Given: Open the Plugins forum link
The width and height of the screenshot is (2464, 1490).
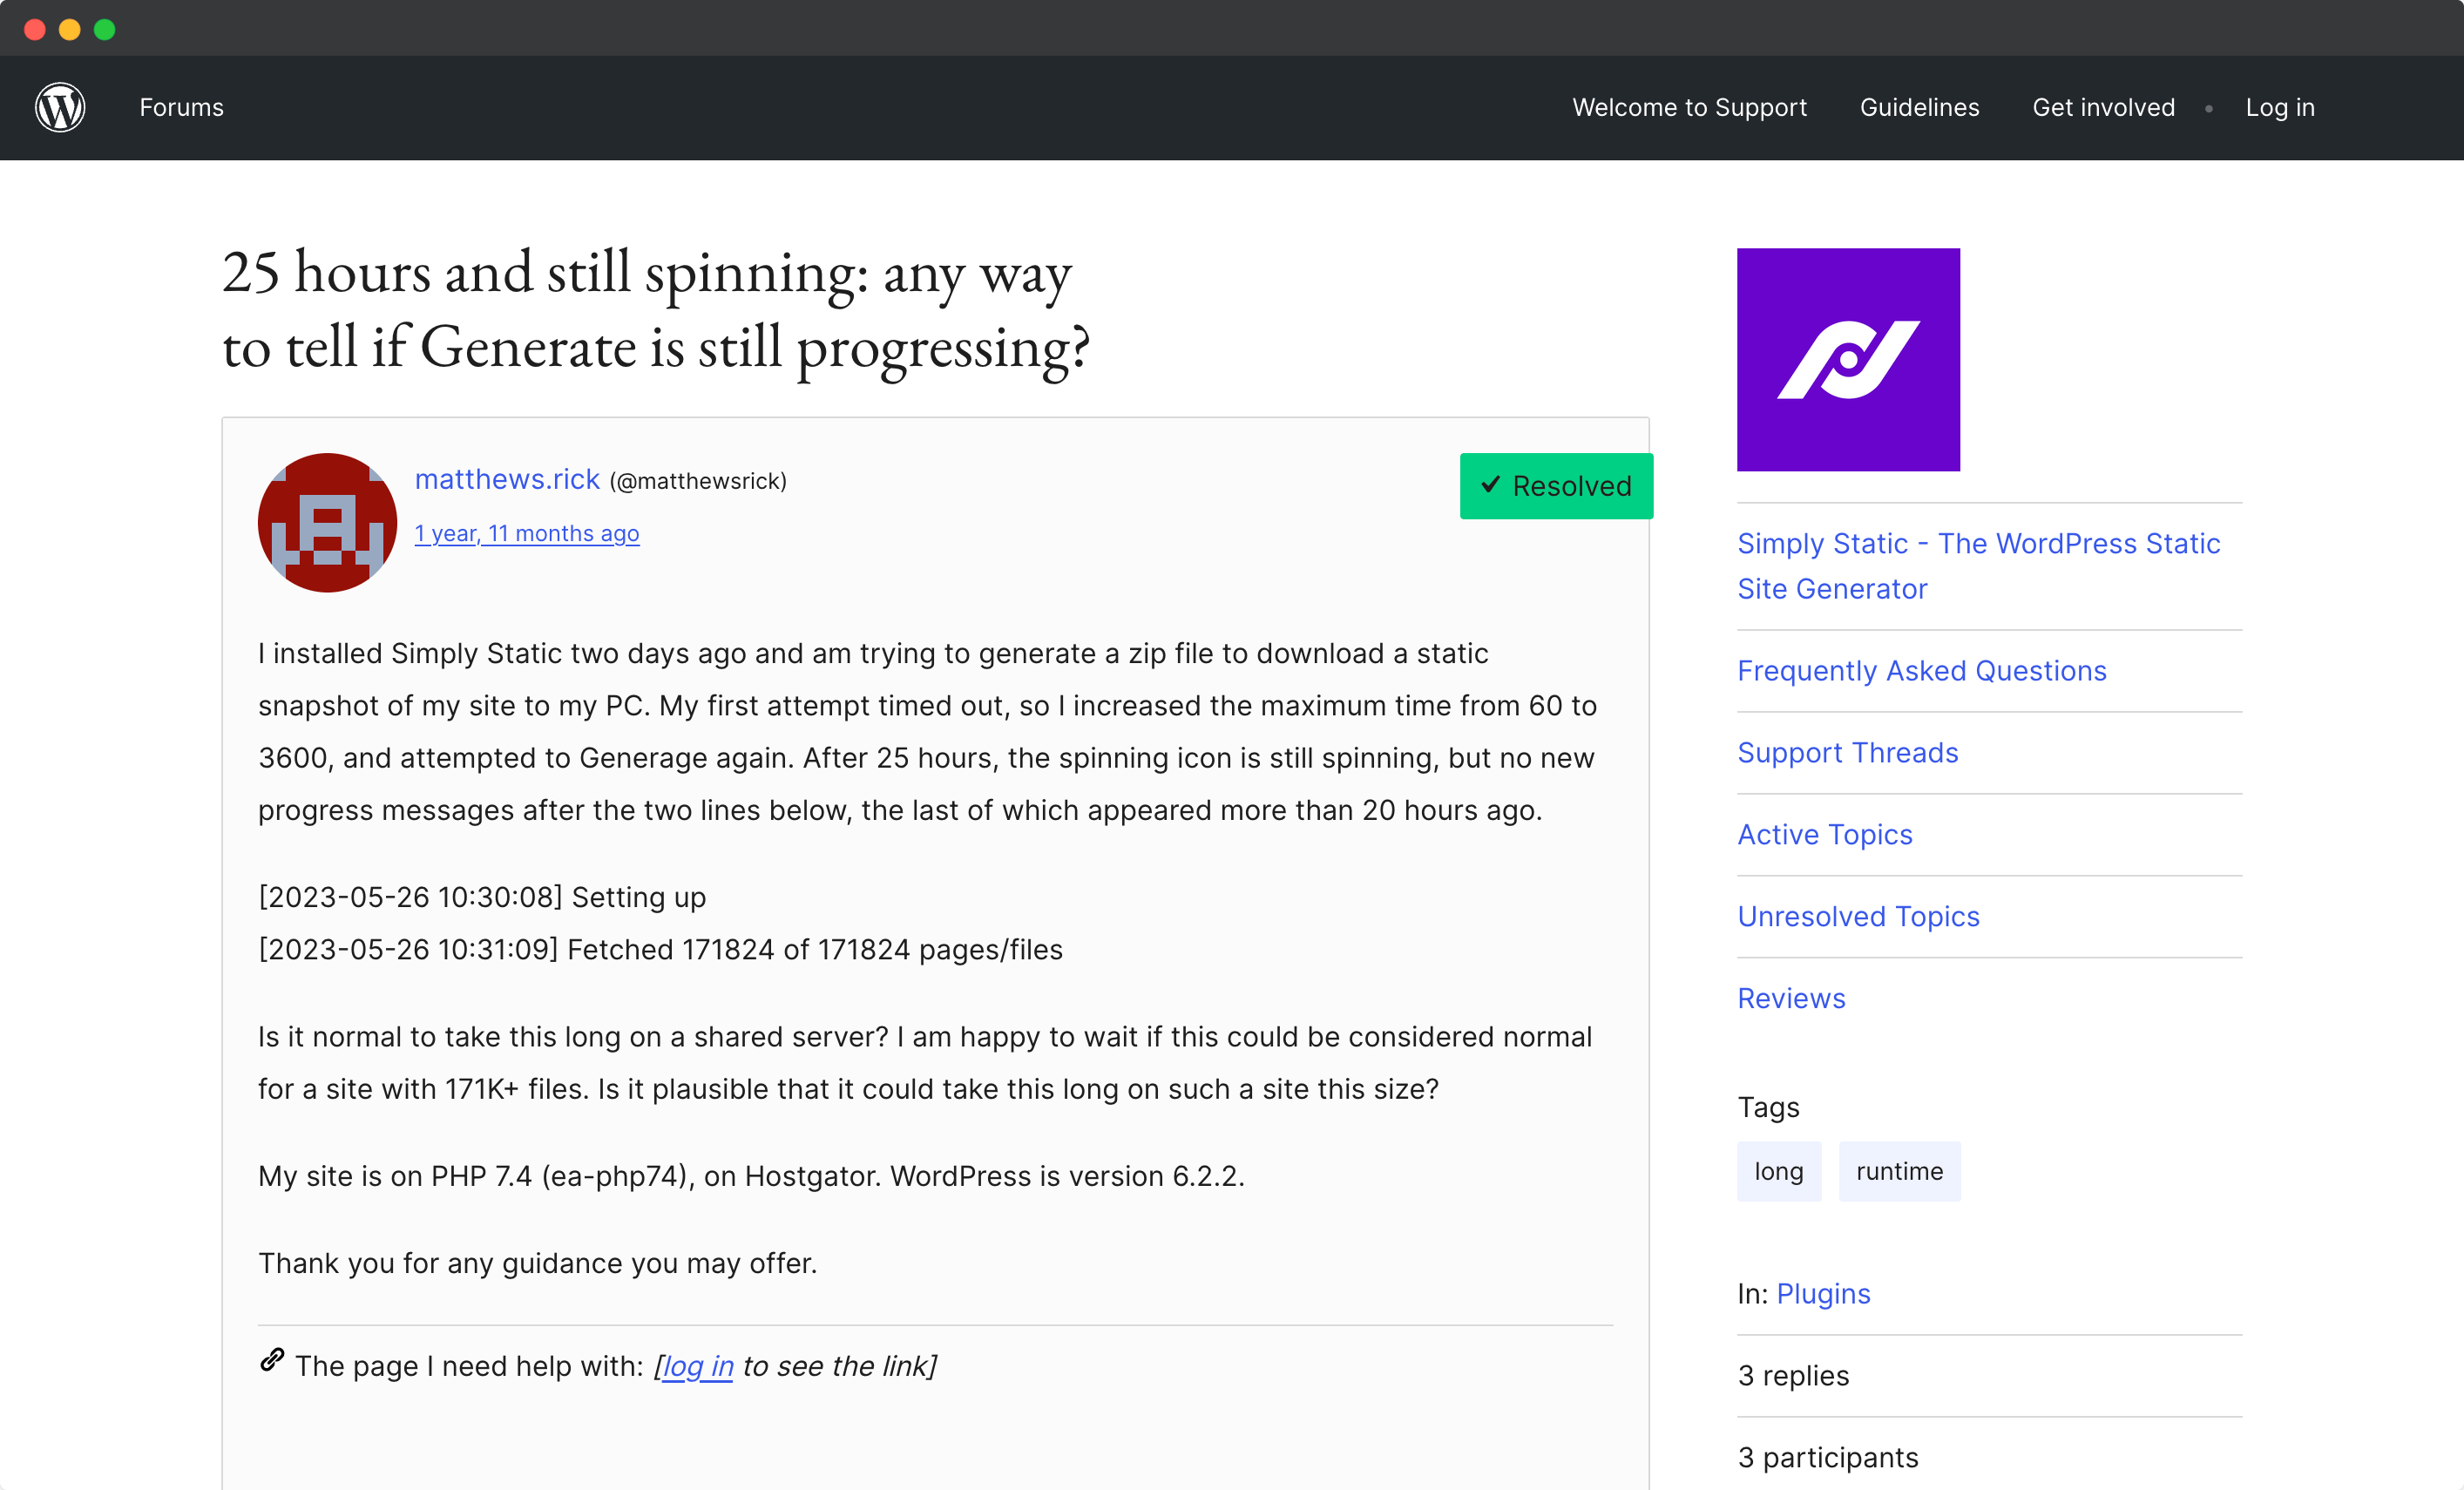Looking at the screenshot, I should 1822,1293.
